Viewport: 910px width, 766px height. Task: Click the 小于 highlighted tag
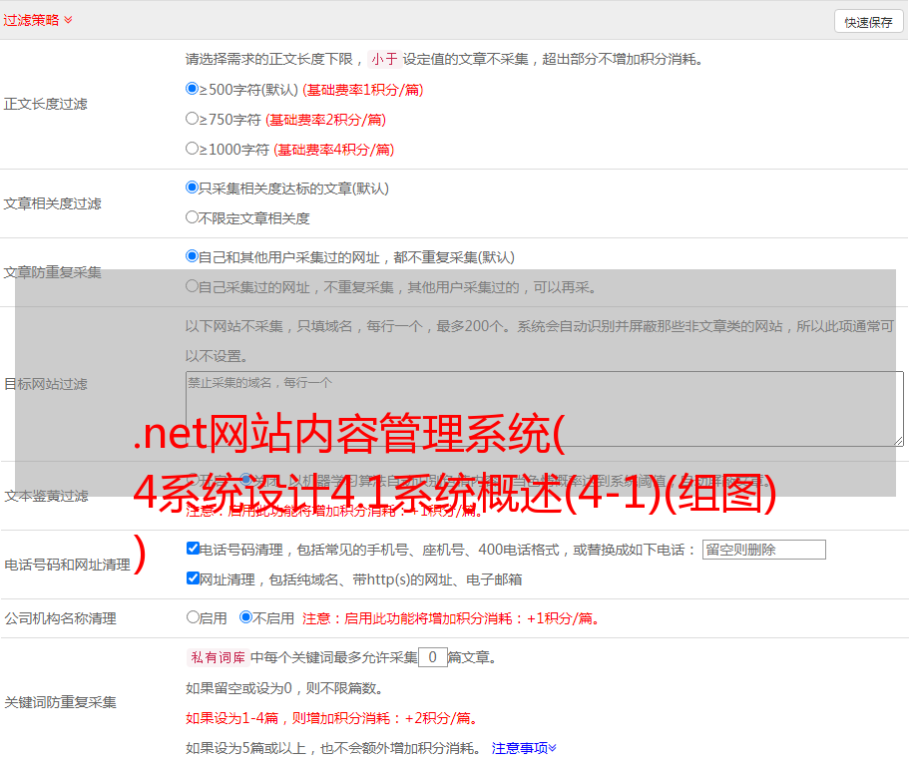384,59
